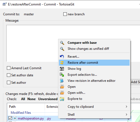The width and height of the screenshot is (140, 122).
Task: Click the View revision in alternative editor icon
Action: coord(62,81)
